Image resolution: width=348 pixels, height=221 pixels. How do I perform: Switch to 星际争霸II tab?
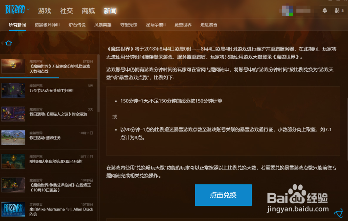click(x=156, y=25)
